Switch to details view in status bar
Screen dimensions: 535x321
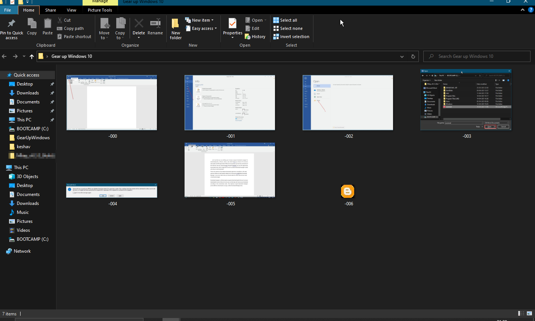coord(521,314)
